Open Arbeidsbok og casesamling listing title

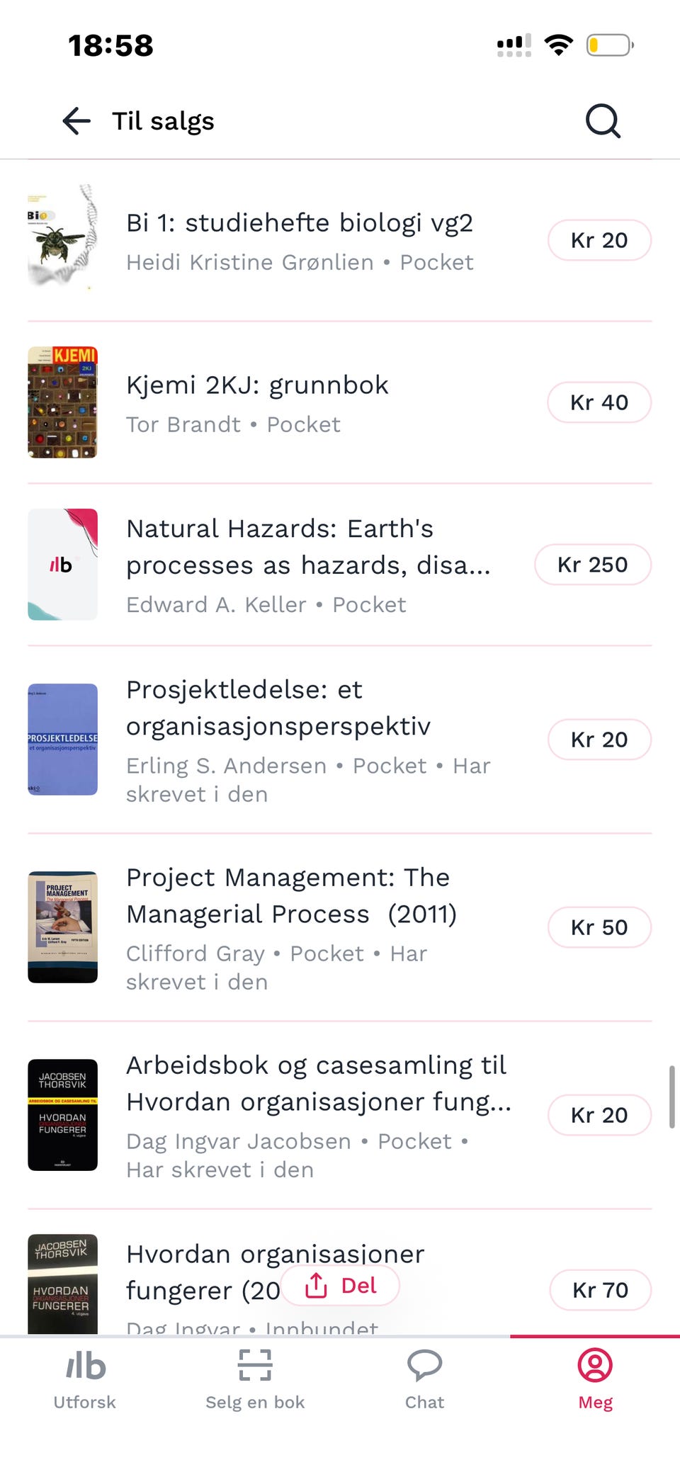pyautogui.click(x=318, y=1084)
